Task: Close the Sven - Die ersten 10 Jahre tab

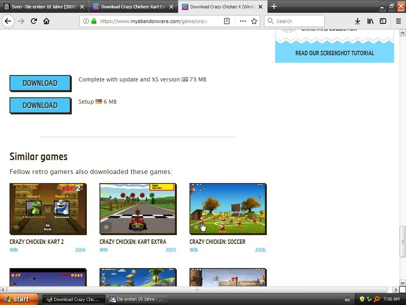Action: (x=82, y=7)
